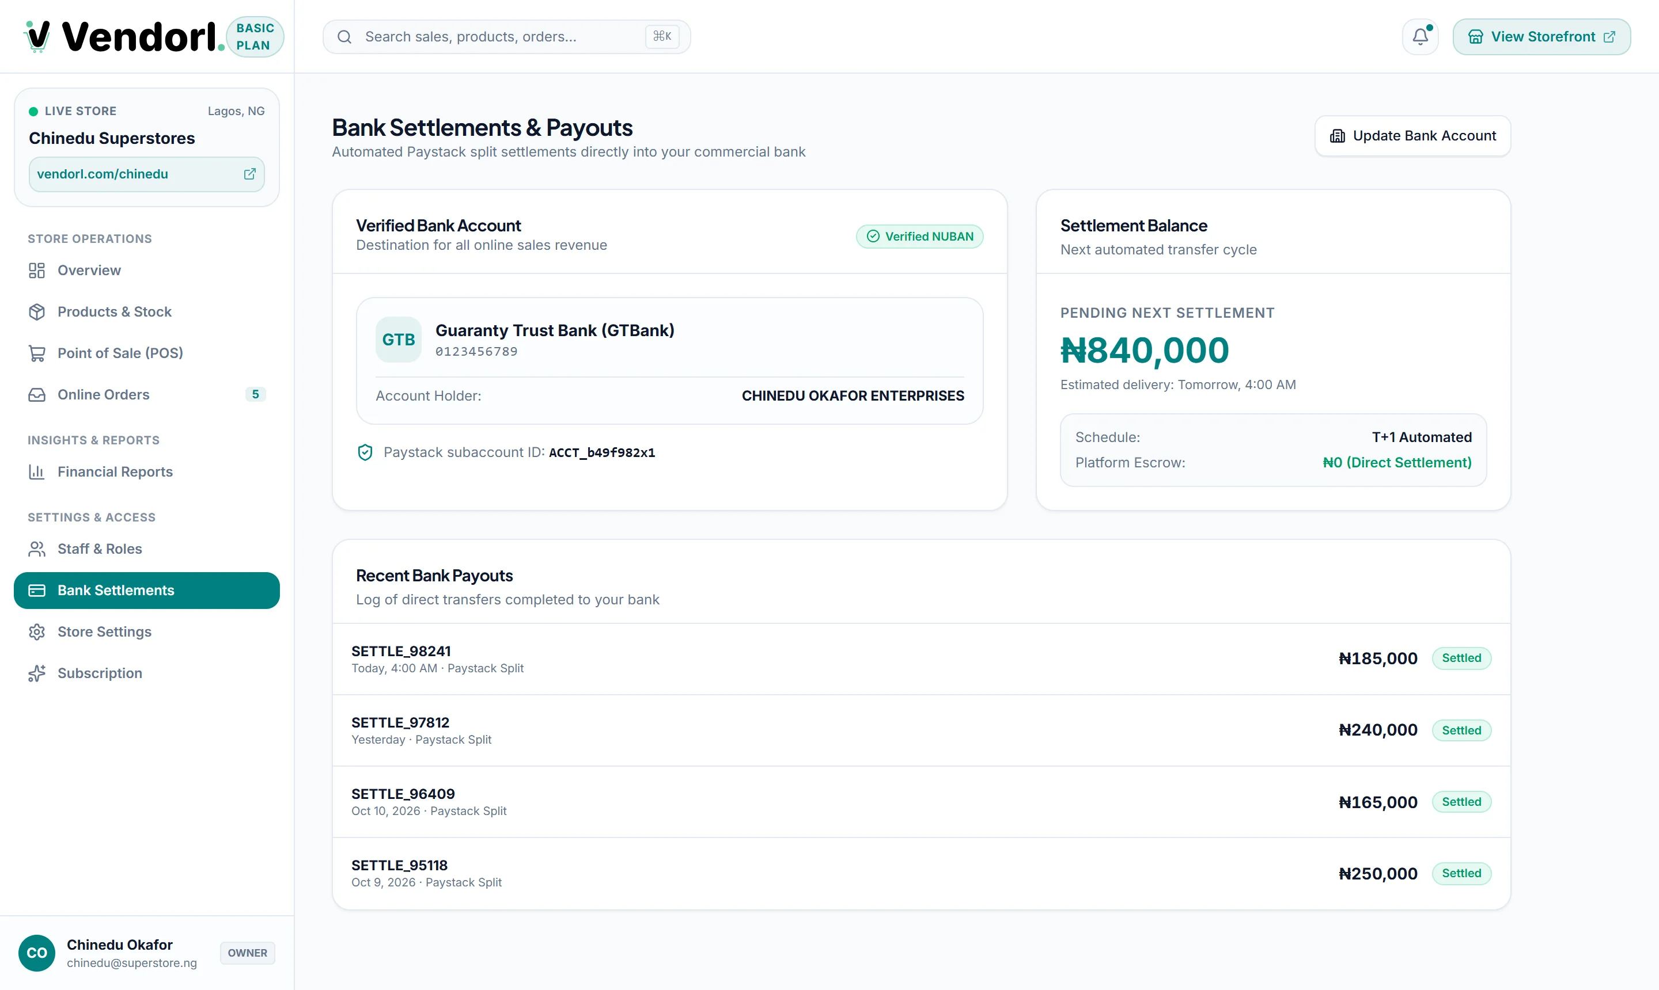Click account number 0123456789
The image size is (1659, 990).
coord(476,352)
